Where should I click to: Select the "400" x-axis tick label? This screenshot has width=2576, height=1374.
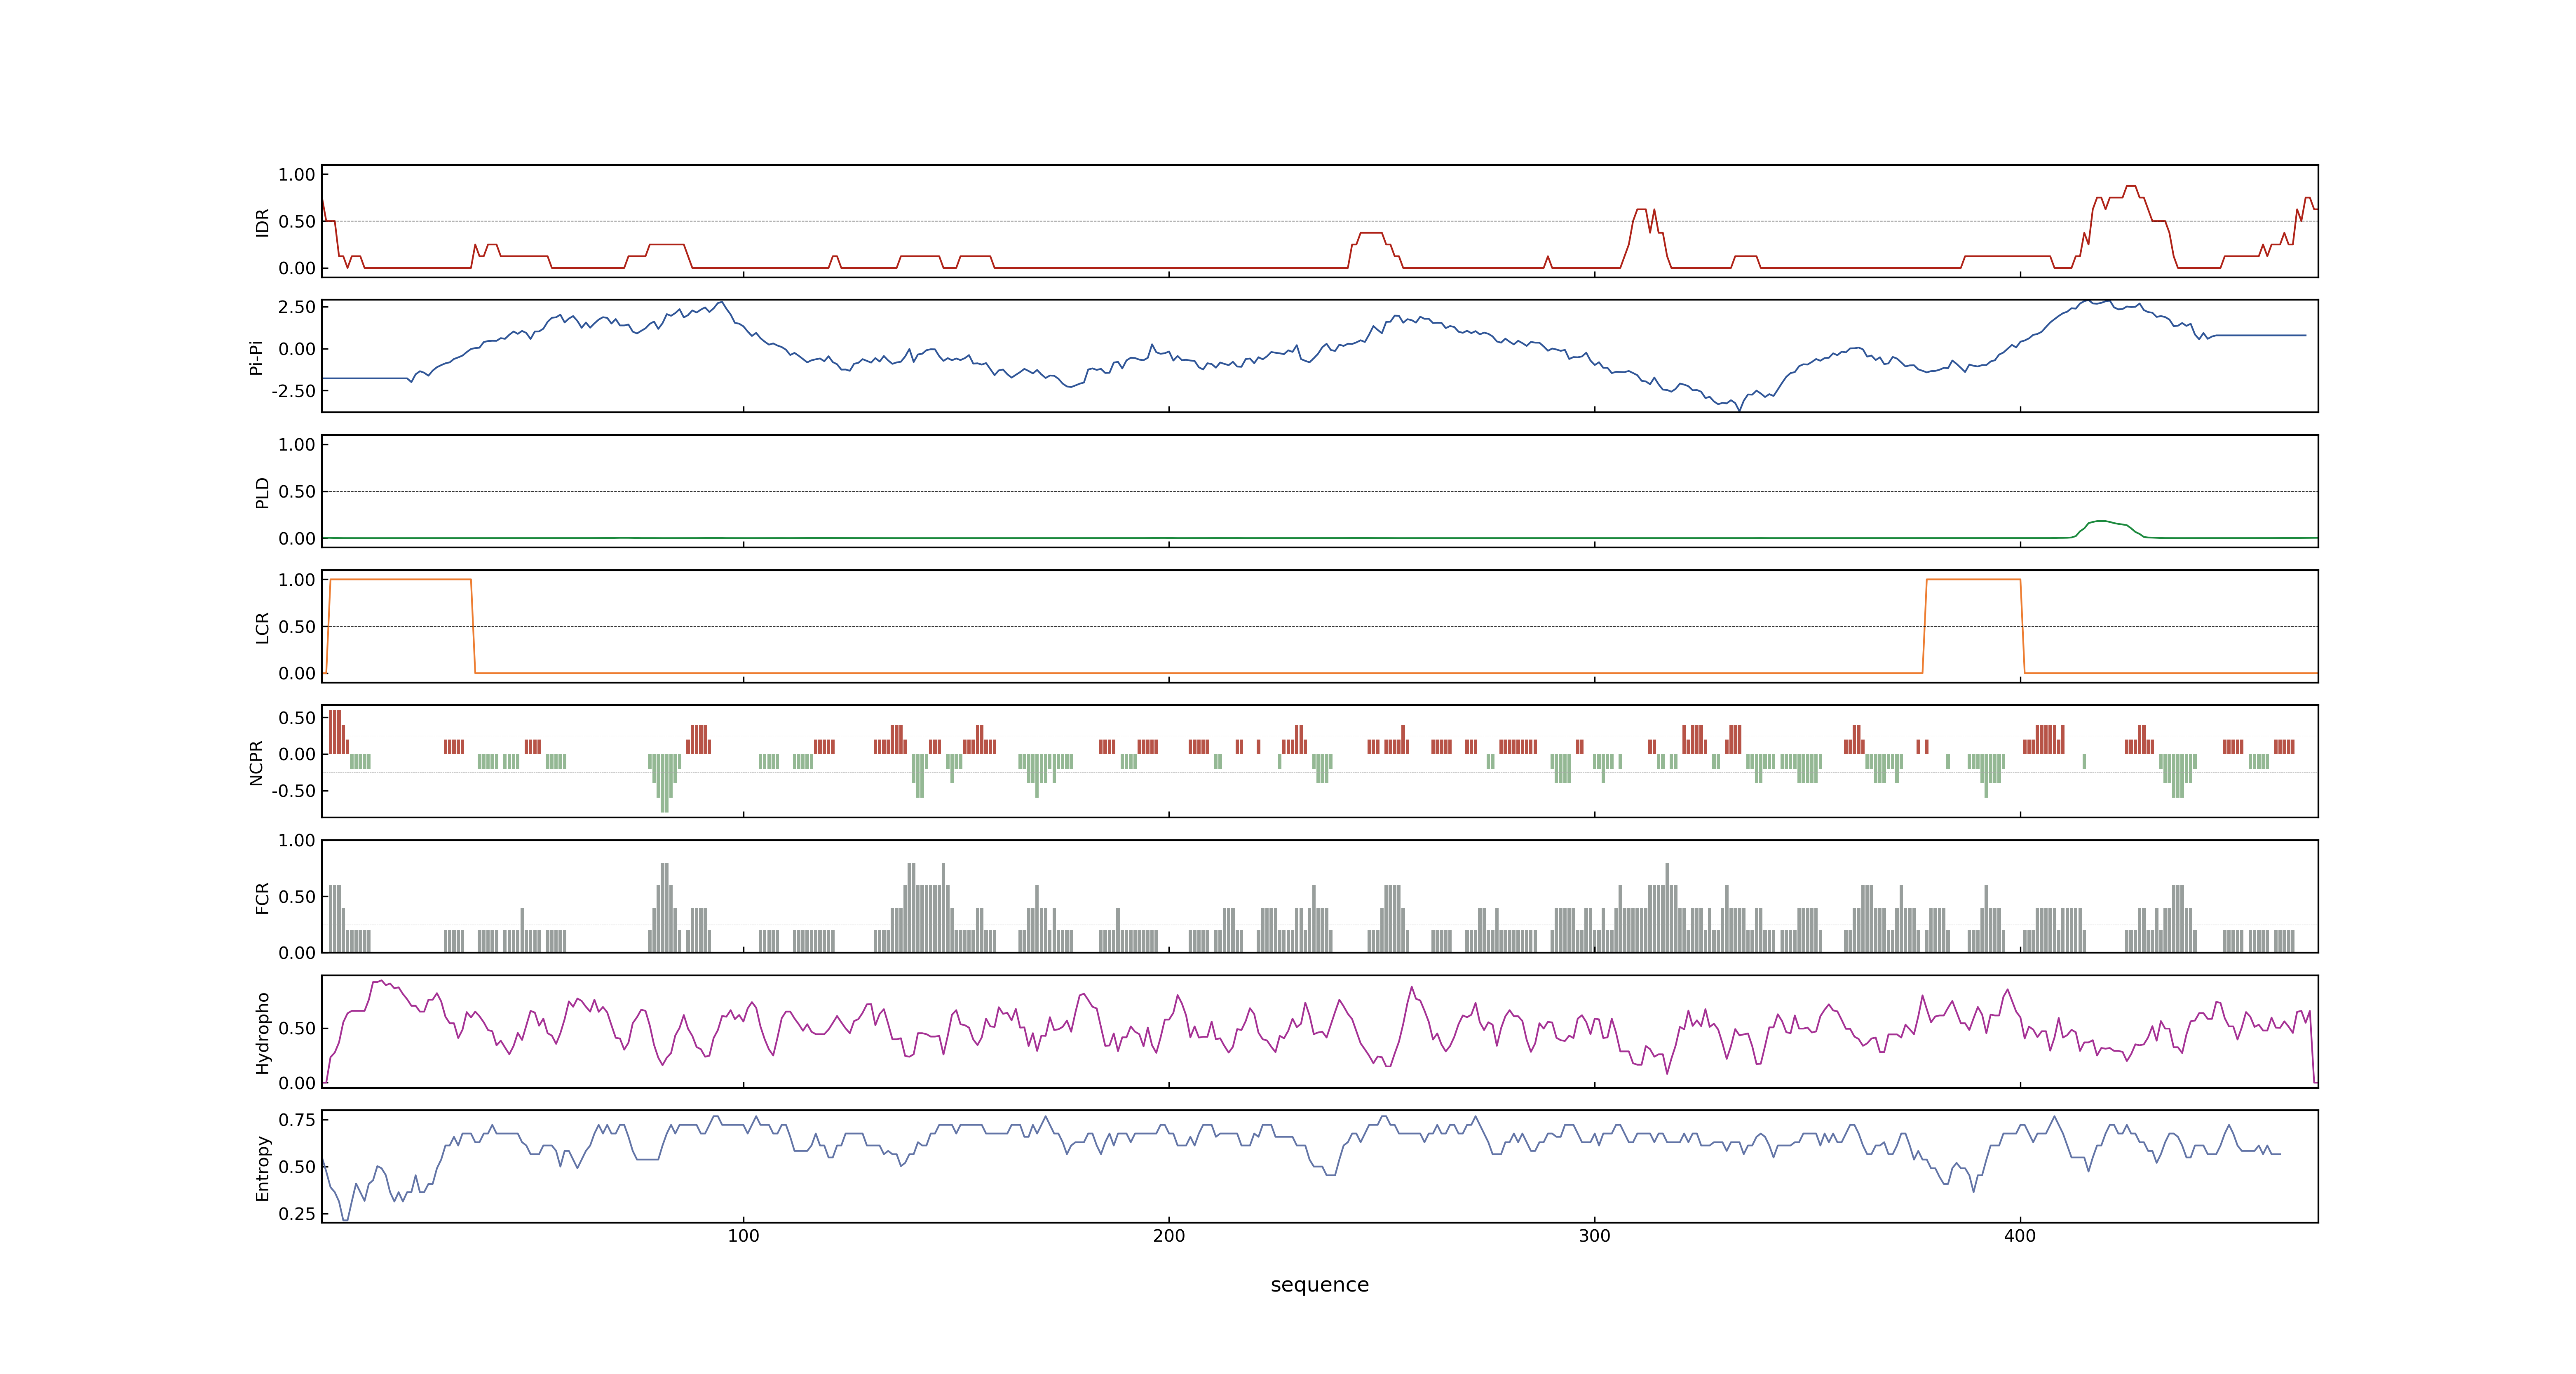pos(2020,1236)
